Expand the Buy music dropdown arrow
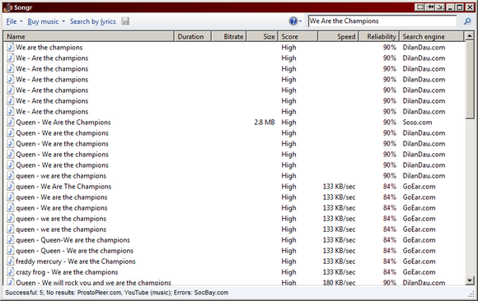Image resolution: width=478 pixels, height=301 pixels. tap(63, 21)
